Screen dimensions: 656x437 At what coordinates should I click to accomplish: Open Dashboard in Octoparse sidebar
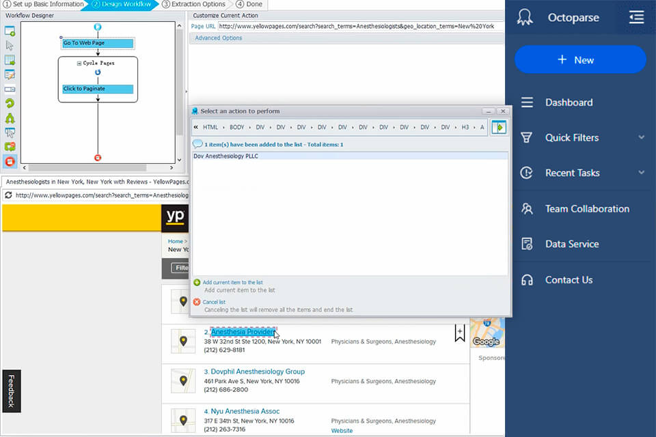[569, 102]
